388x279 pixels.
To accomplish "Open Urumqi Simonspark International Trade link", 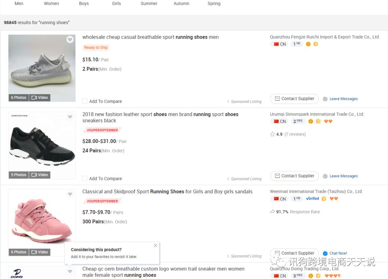I will pyautogui.click(x=317, y=114).
